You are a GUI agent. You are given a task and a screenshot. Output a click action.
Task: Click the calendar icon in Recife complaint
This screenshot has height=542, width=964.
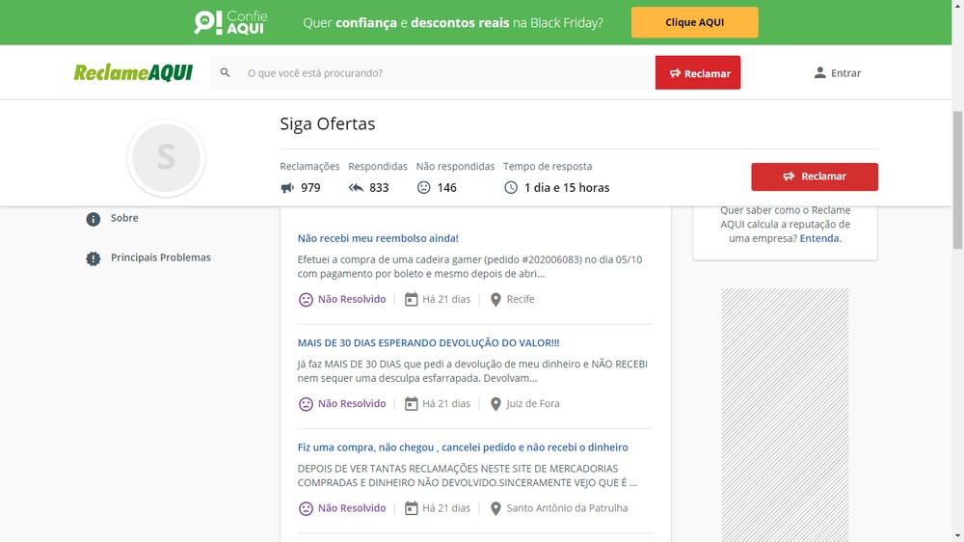point(411,300)
